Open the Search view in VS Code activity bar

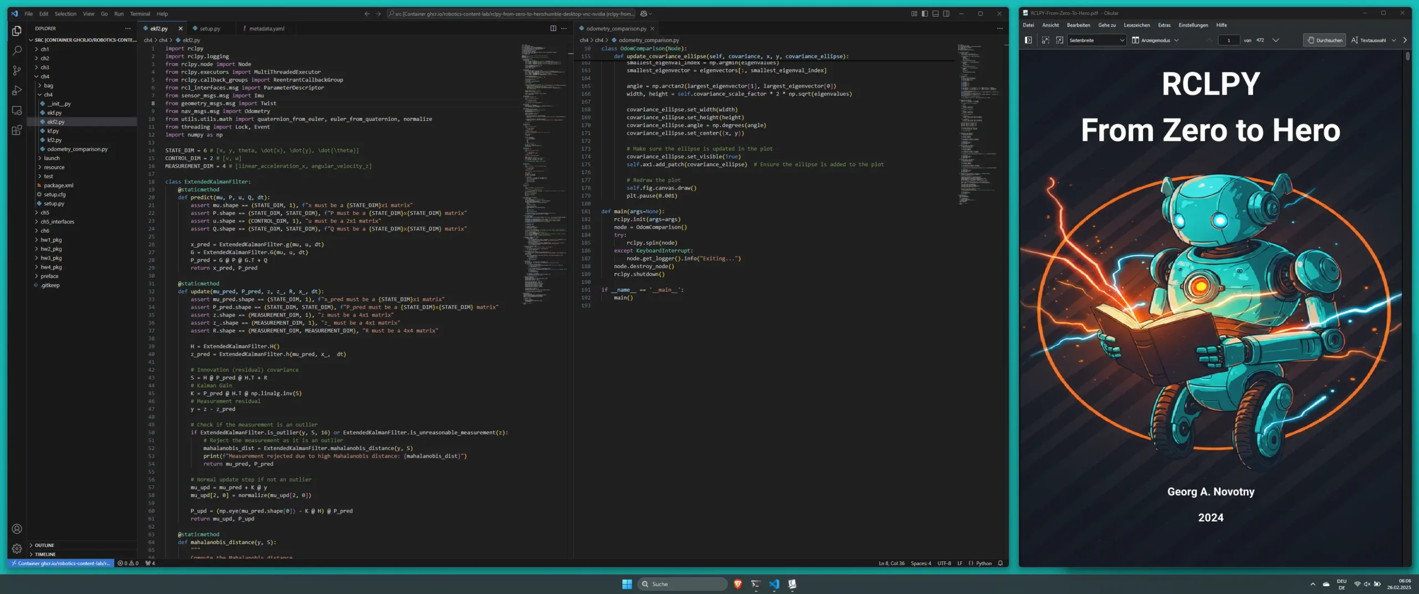point(17,50)
